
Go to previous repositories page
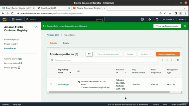click(x=163, y=60)
